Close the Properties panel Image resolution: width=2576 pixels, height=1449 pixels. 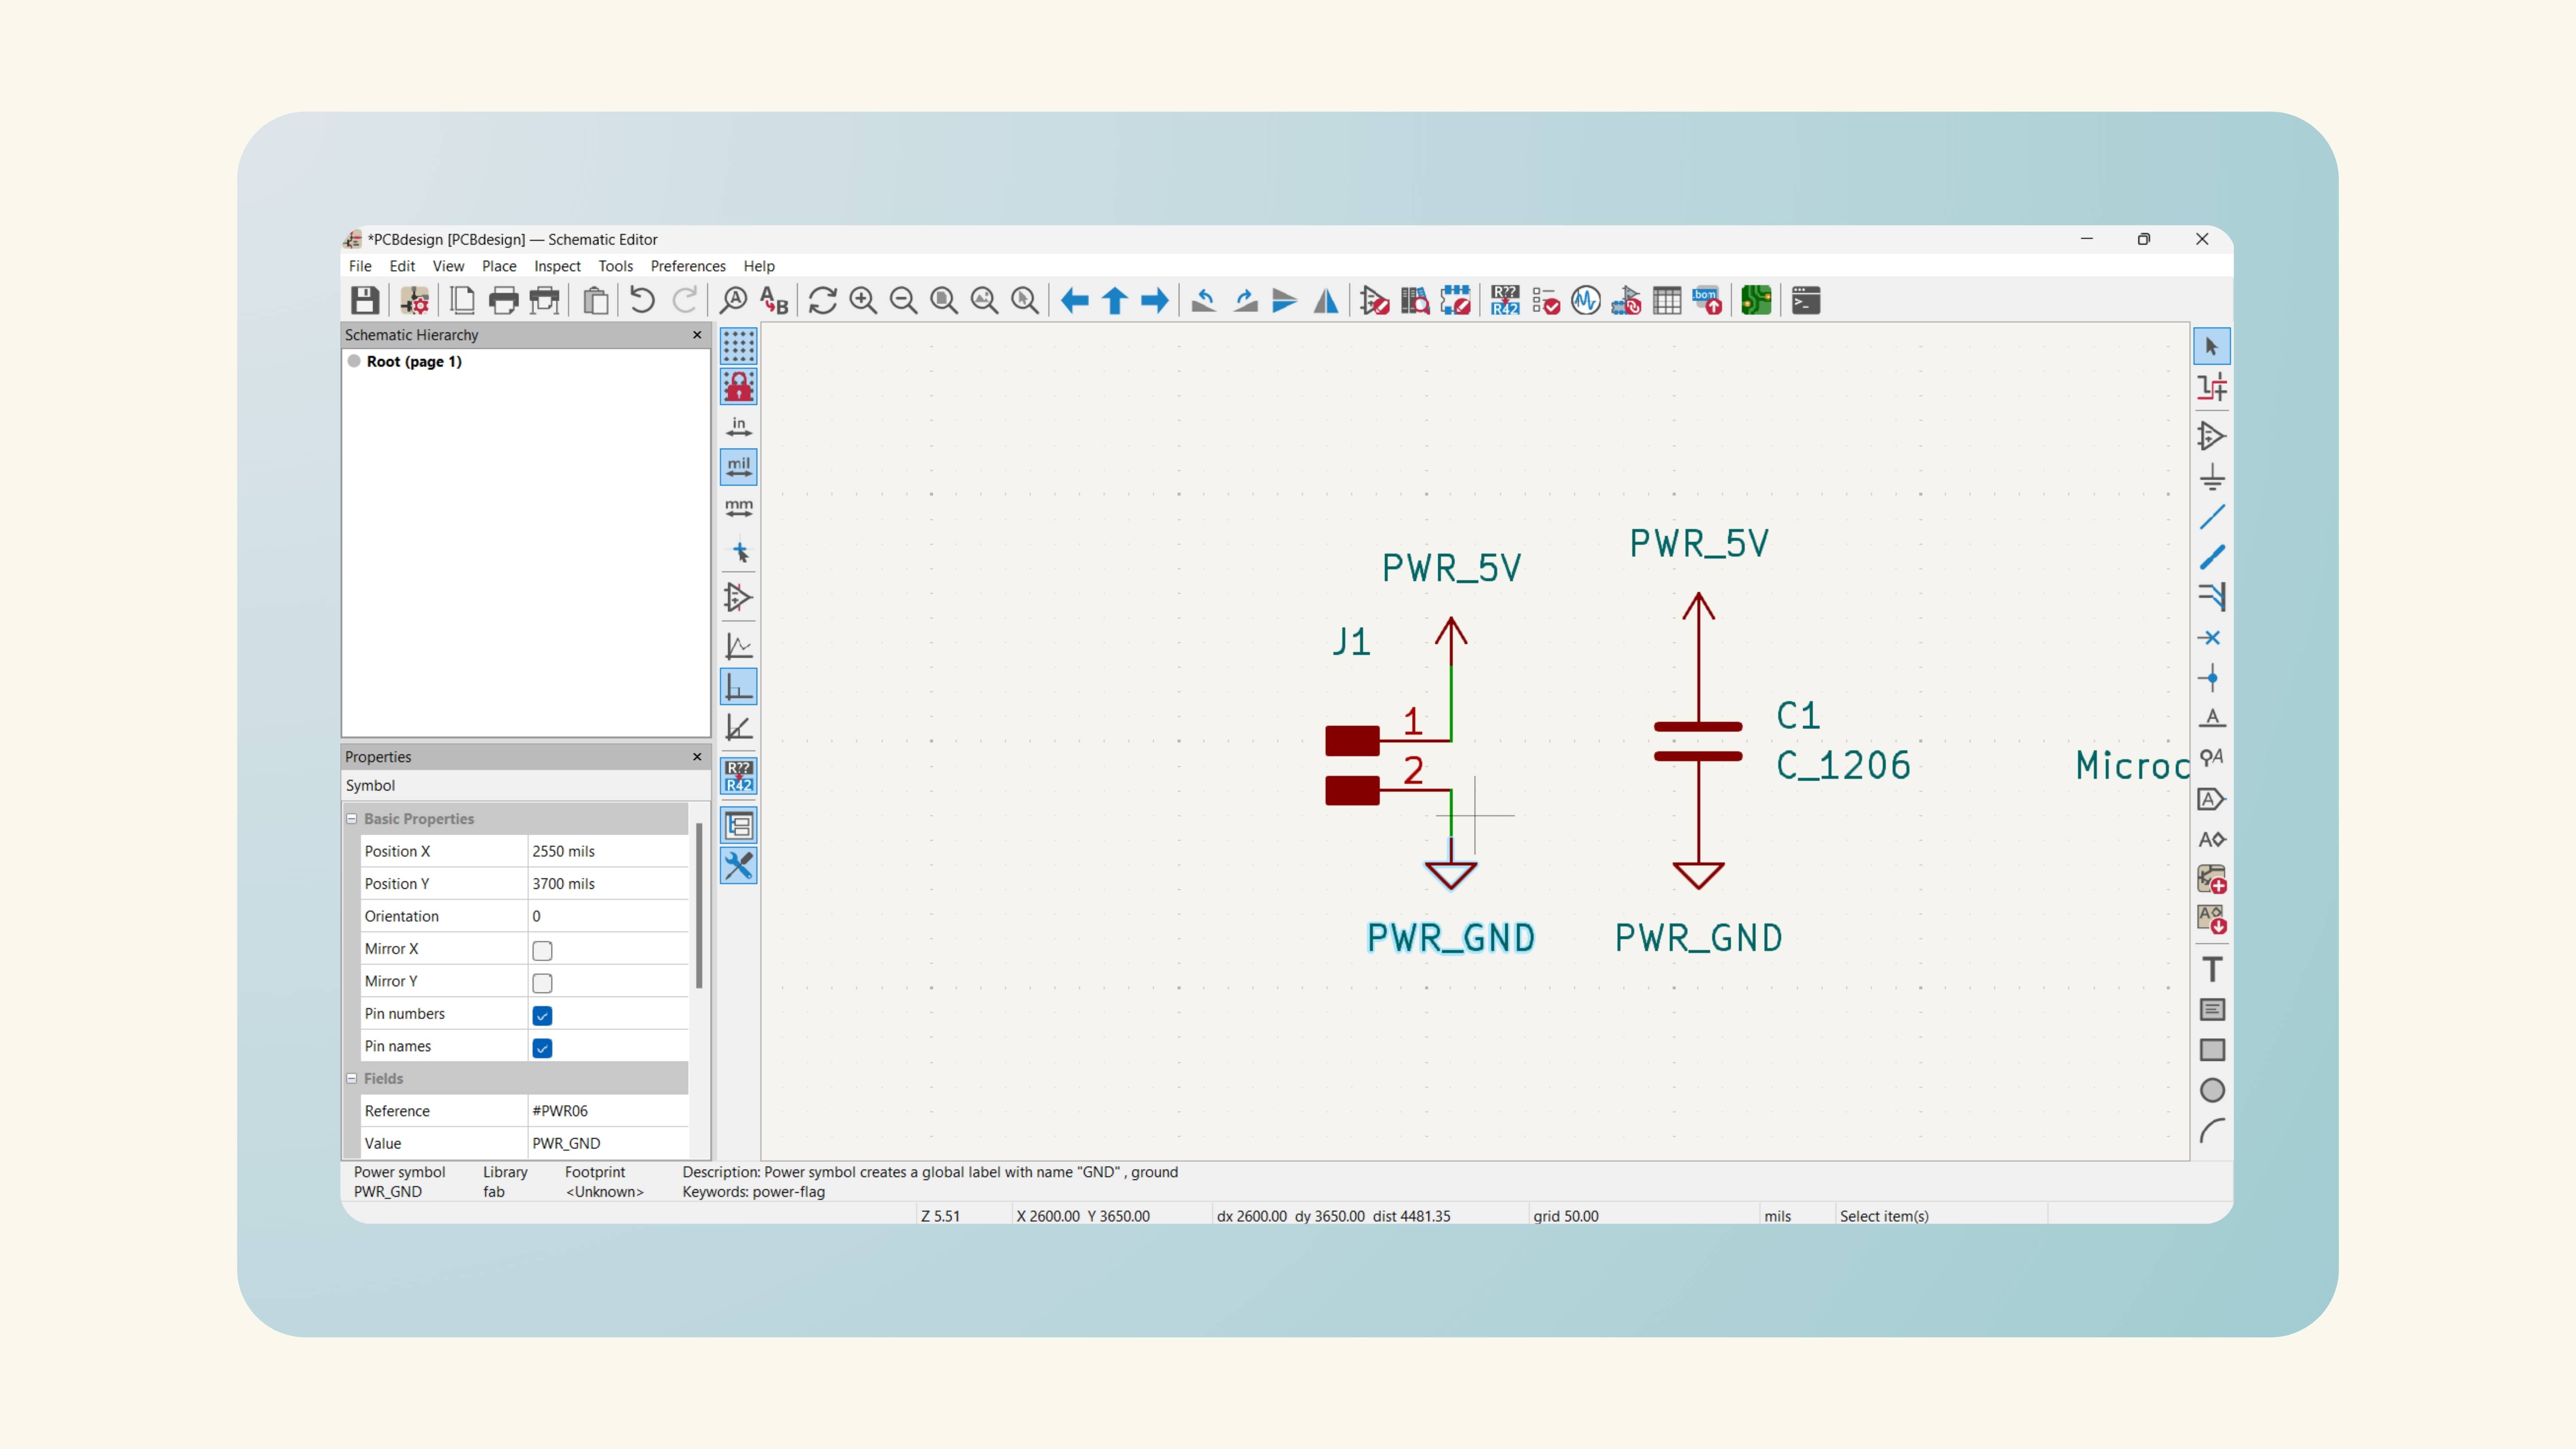pos(697,757)
